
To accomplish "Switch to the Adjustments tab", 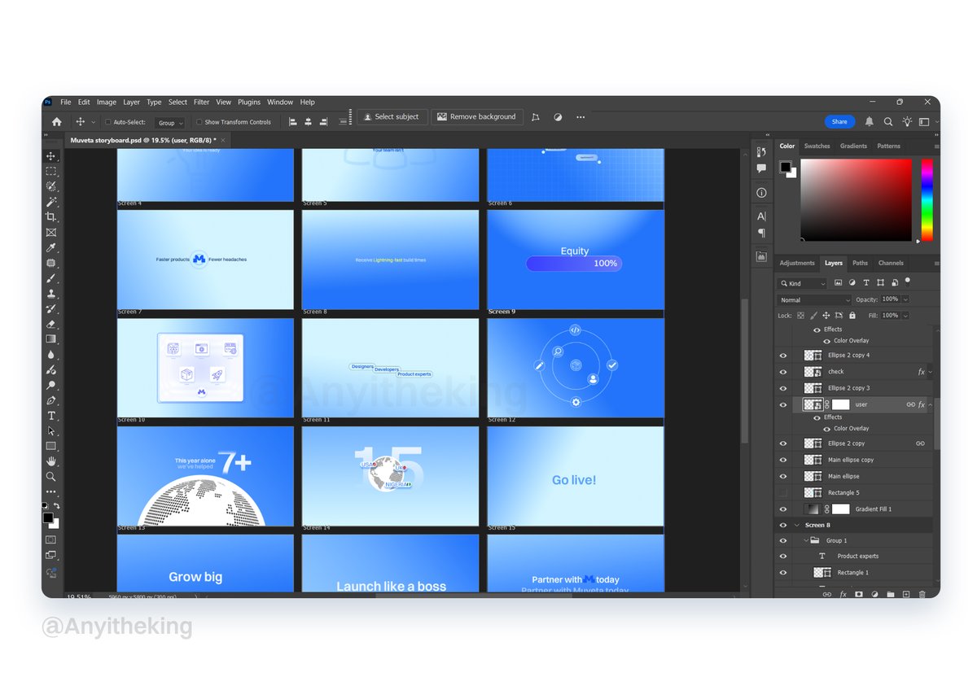I will click(x=797, y=263).
